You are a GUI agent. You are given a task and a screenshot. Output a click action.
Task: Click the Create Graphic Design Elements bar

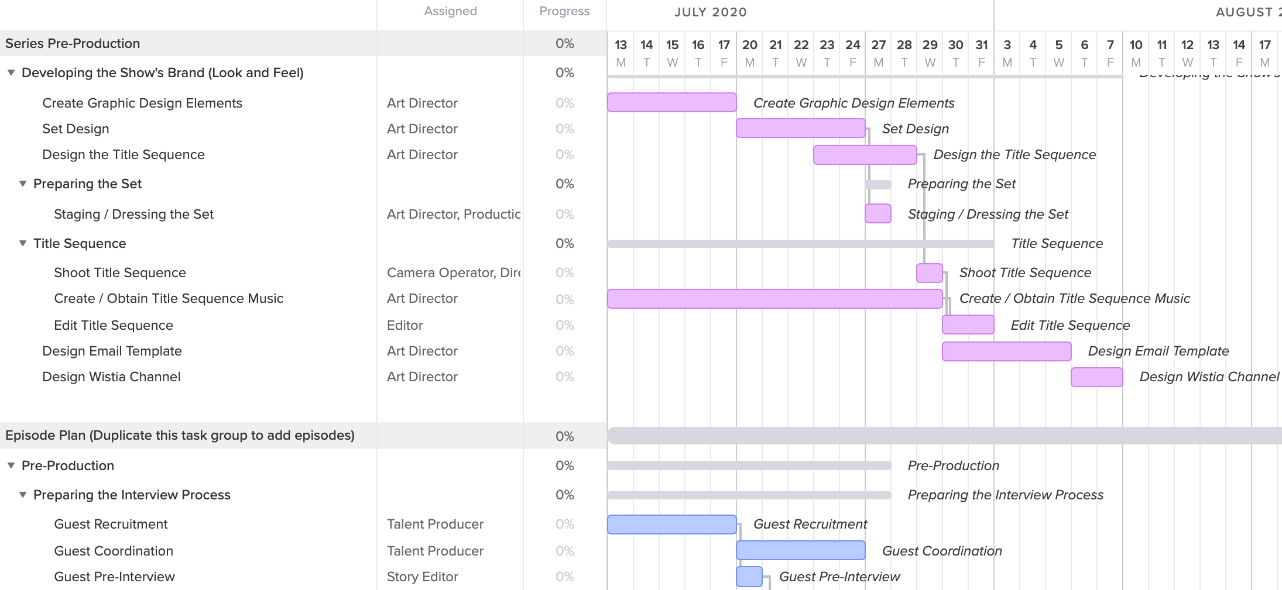coord(671,102)
